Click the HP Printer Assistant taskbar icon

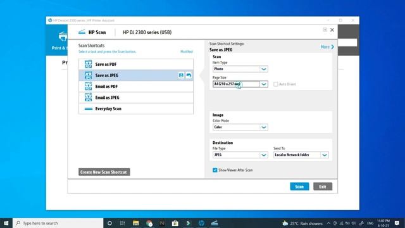tap(201, 223)
